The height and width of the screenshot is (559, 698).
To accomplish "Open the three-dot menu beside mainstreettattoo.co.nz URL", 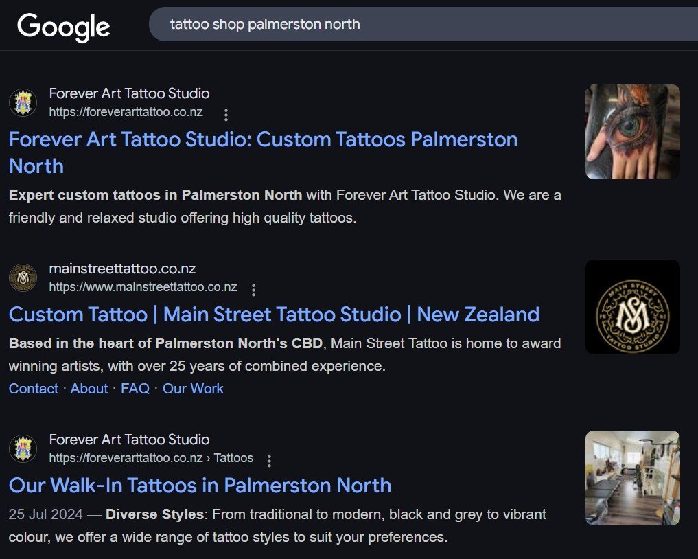I will pos(253,290).
